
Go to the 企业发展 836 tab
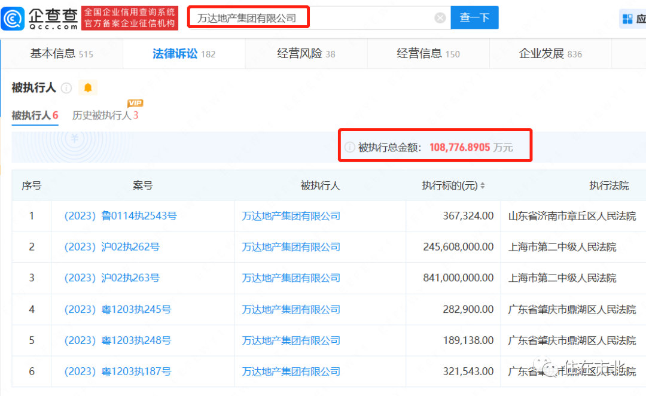point(550,54)
